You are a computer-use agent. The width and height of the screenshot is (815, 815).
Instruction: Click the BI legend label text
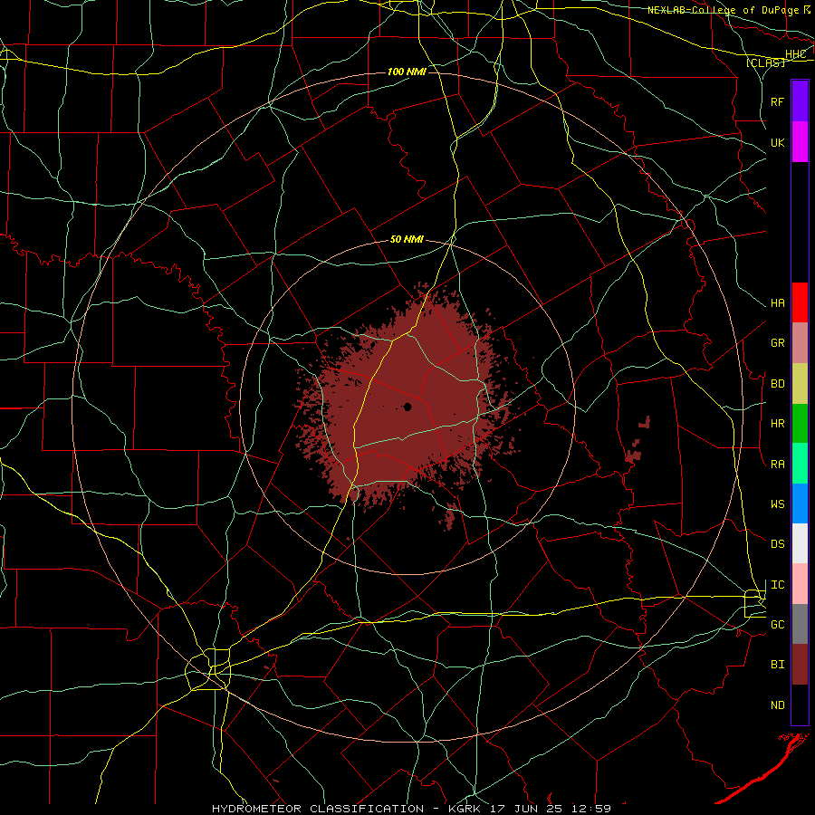tap(778, 665)
